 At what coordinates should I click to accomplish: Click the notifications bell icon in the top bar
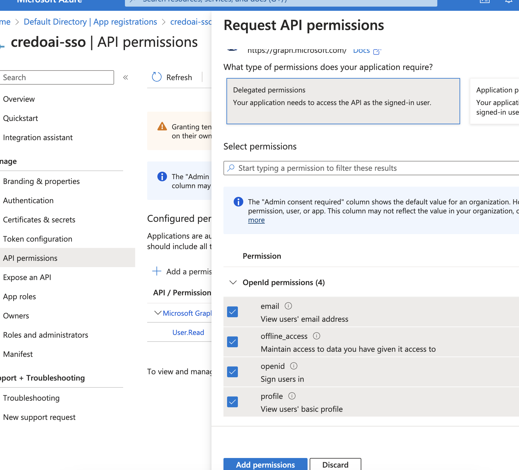click(x=508, y=2)
